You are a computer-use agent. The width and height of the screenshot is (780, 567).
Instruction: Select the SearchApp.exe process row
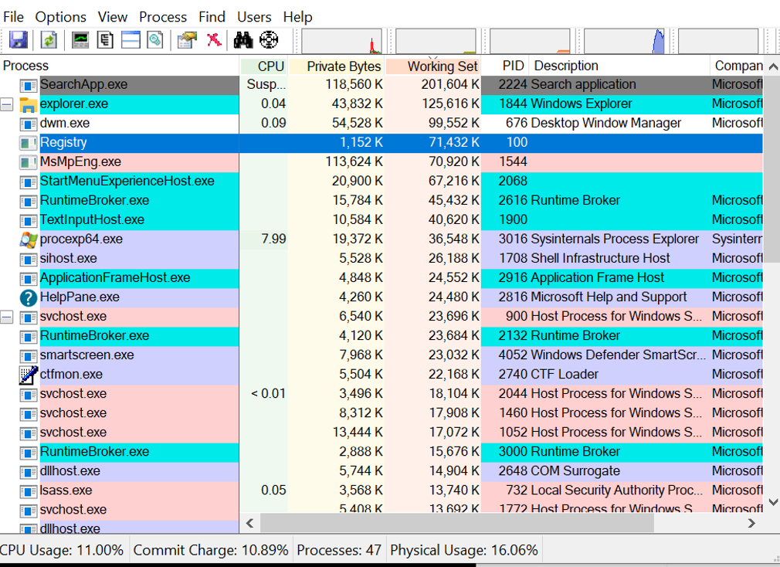coord(382,85)
